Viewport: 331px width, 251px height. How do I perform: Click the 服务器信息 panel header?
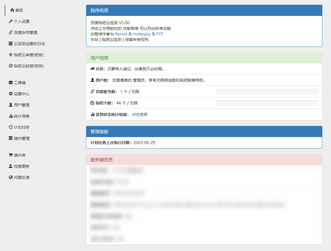[204, 160]
